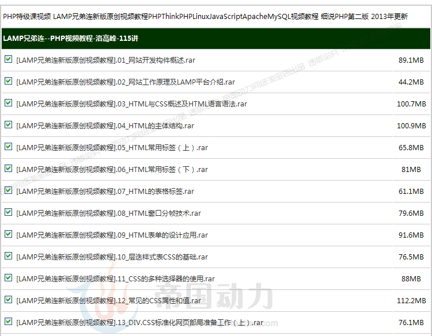Select file name 12_常见的CSS属性和值.rar
The height and width of the screenshot is (336, 432).
[x=108, y=301]
